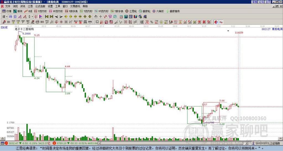Click the horizontal scrollbar right arrow
Image resolution: width=283 pixels, height=151 pixels.
tap(247, 143)
